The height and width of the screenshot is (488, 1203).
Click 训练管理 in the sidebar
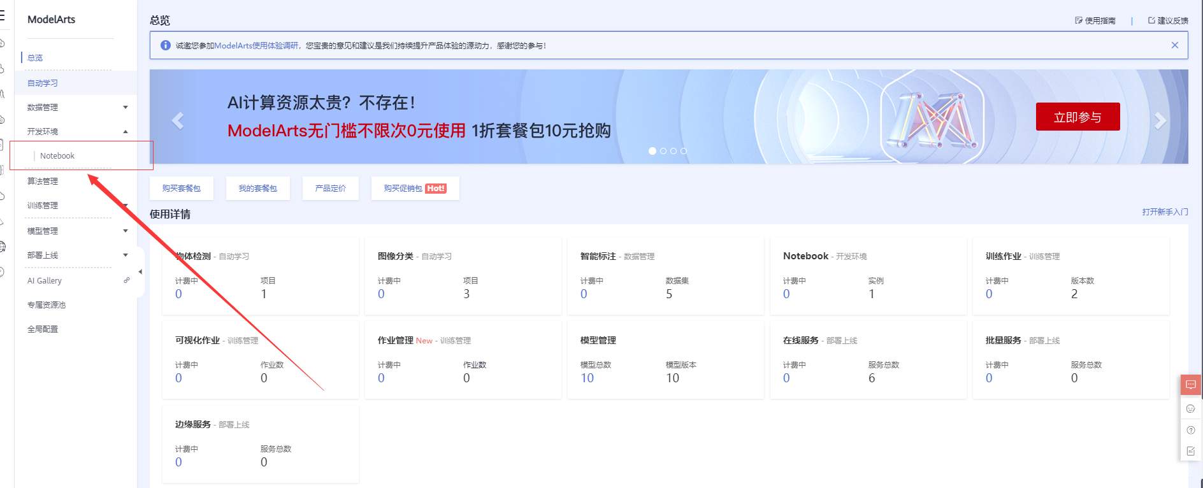[x=43, y=205]
